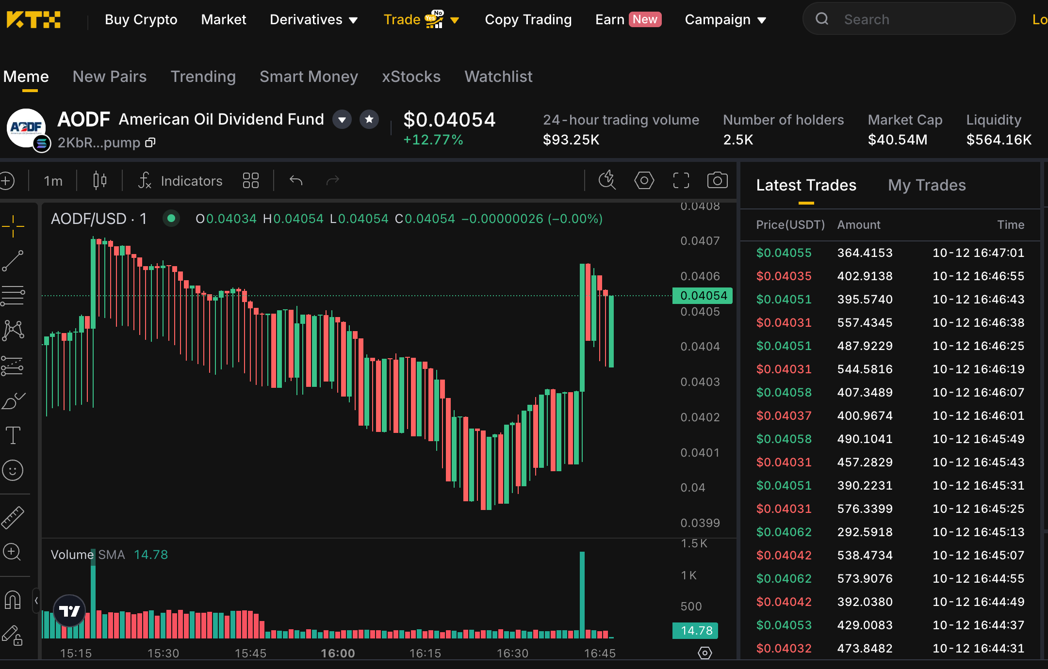
Task: Toggle AODF favorite star
Action: click(x=369, y=119)
